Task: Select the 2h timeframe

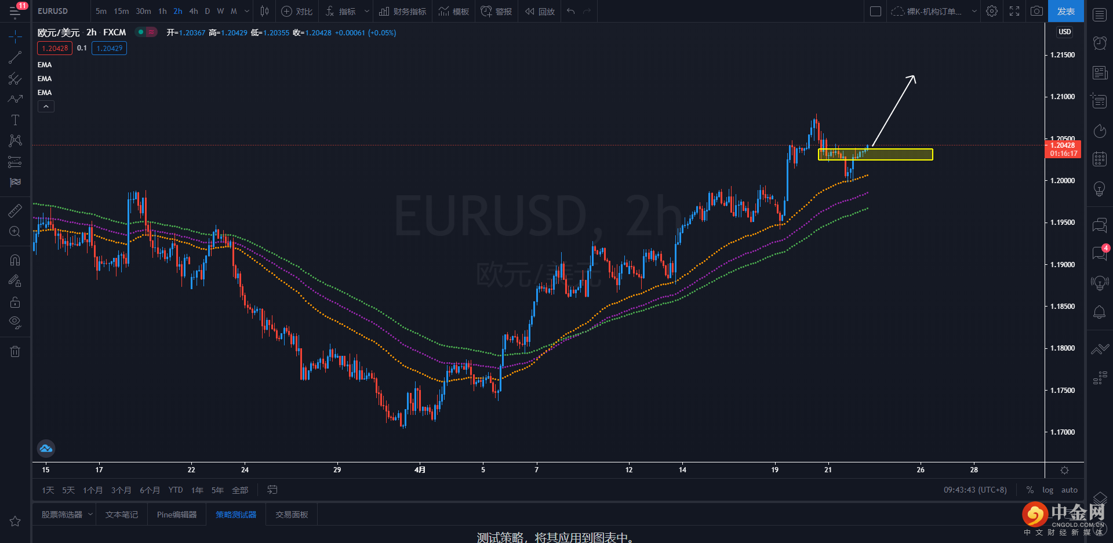Action: click(178, 11)
